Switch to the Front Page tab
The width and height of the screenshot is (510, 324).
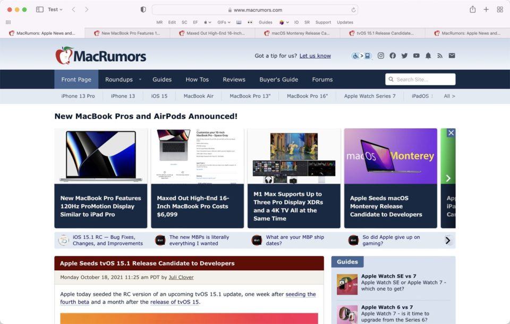pos(76,79)
